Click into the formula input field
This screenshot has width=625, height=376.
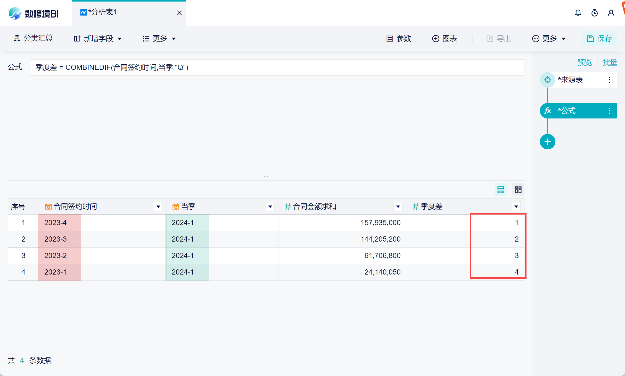point(277,67)
